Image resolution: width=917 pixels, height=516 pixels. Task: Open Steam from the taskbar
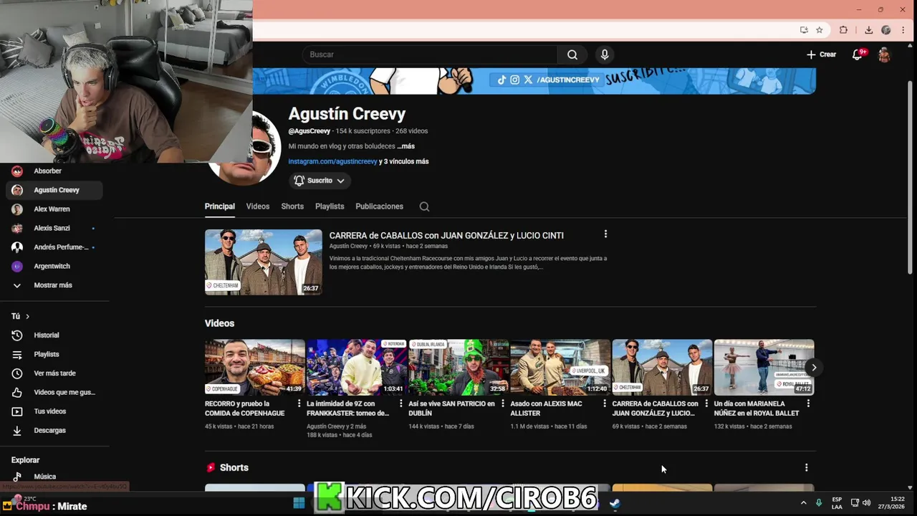tap(615, 503)
